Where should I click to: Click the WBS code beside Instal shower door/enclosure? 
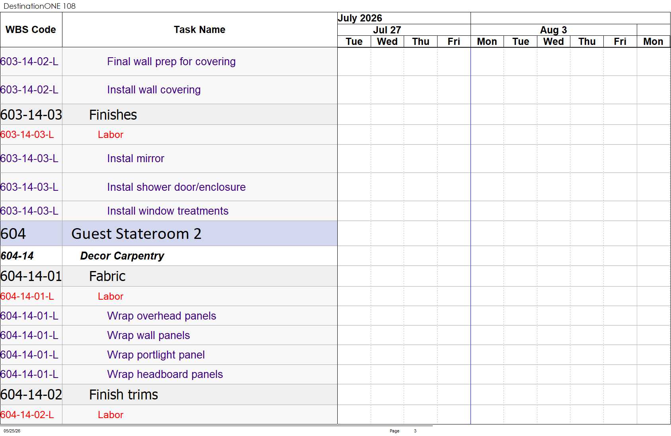tap(29, 187)
